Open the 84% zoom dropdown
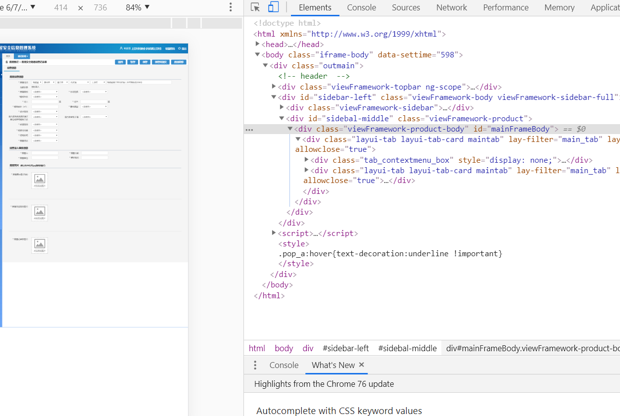 click(x=138, y=7)
